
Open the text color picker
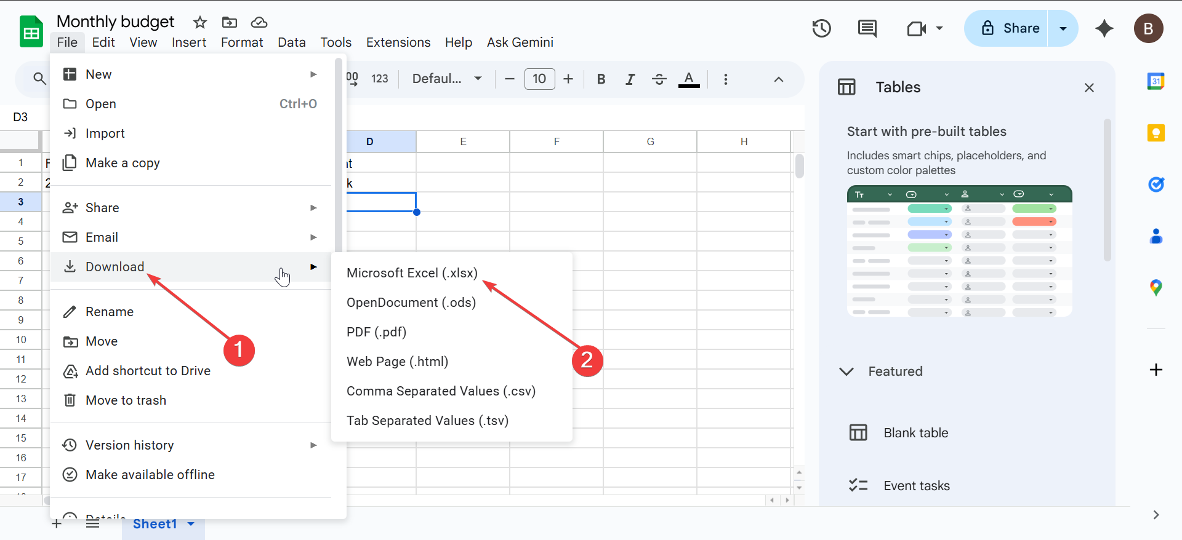pos(688,79)
